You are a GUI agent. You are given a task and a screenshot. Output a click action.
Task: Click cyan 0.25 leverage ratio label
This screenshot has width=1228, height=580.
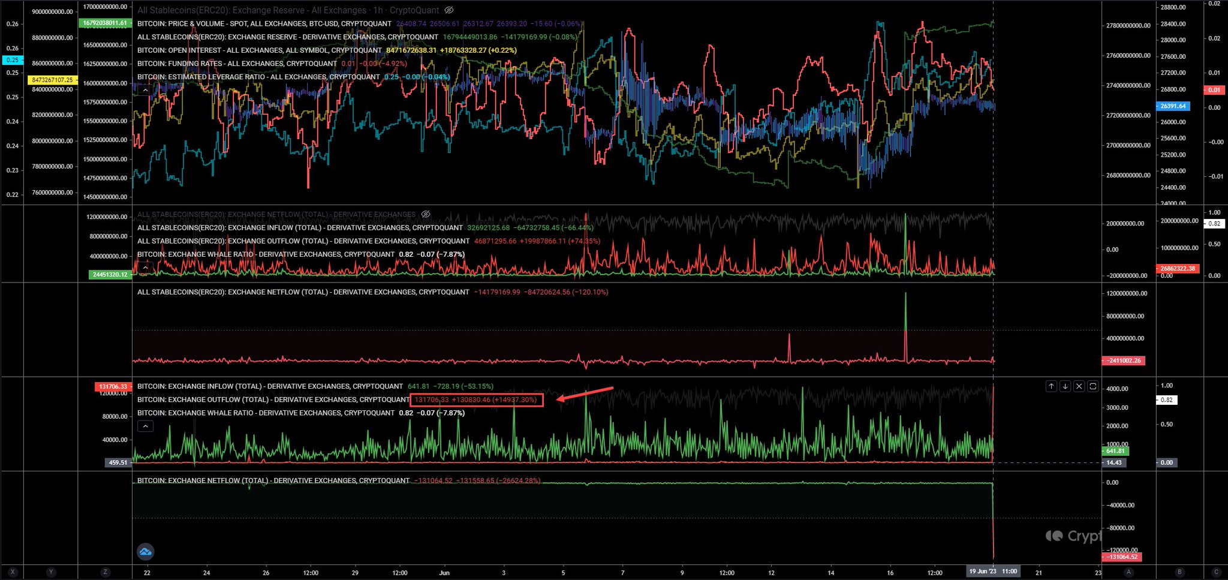[x=12, y=60]
